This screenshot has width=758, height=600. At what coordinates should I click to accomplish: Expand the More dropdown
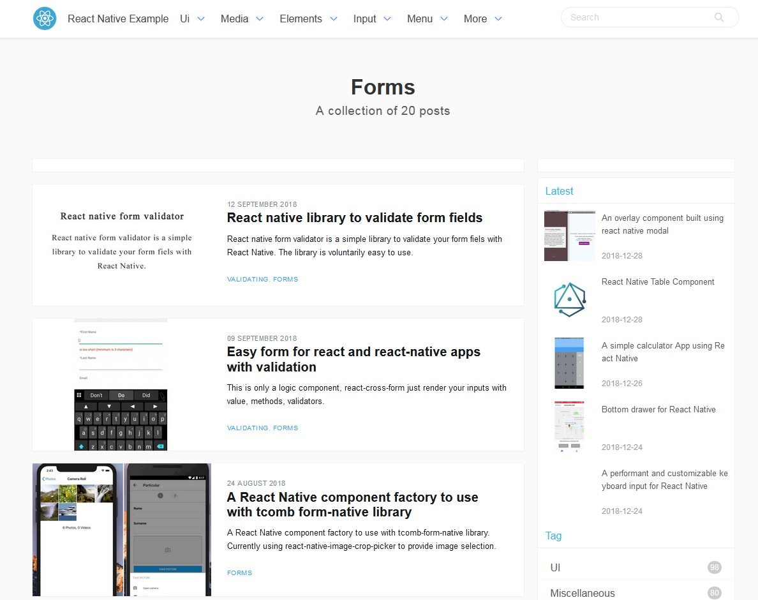pyautogui.click(x=482, y=19)
